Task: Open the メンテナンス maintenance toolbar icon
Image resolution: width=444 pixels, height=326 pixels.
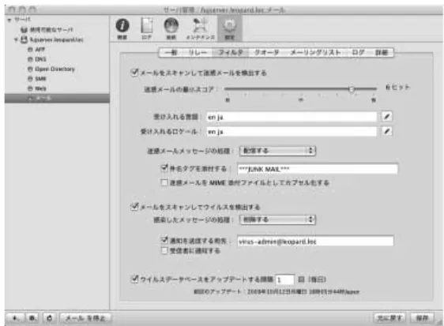Action: click(201, 28)
